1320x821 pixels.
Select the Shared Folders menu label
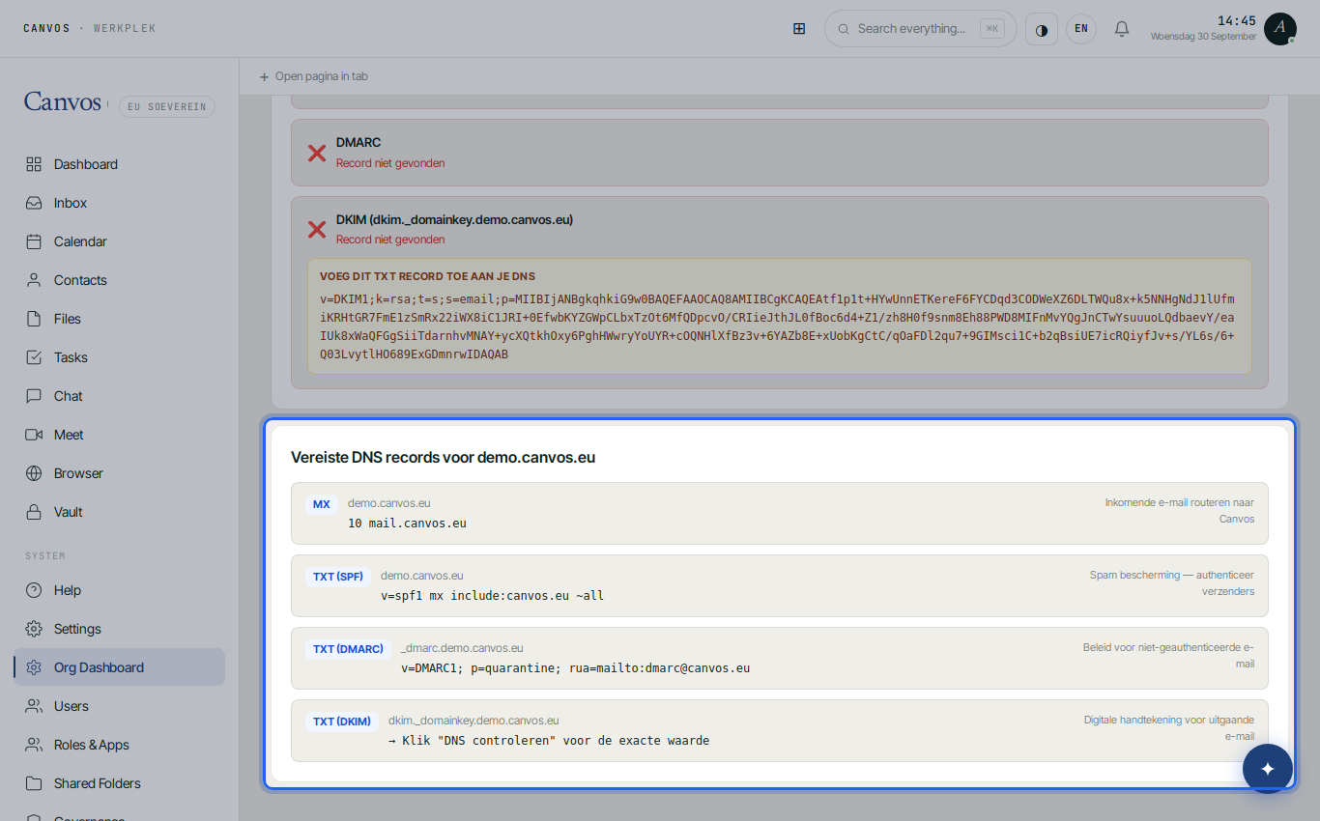coord(98,783)
